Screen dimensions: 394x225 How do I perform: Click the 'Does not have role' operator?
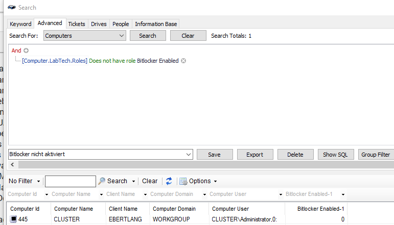[112, 61]
